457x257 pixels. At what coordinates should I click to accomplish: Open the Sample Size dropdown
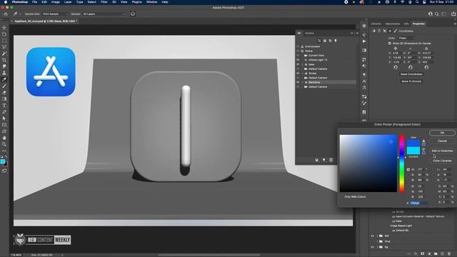tap(55, 14)
